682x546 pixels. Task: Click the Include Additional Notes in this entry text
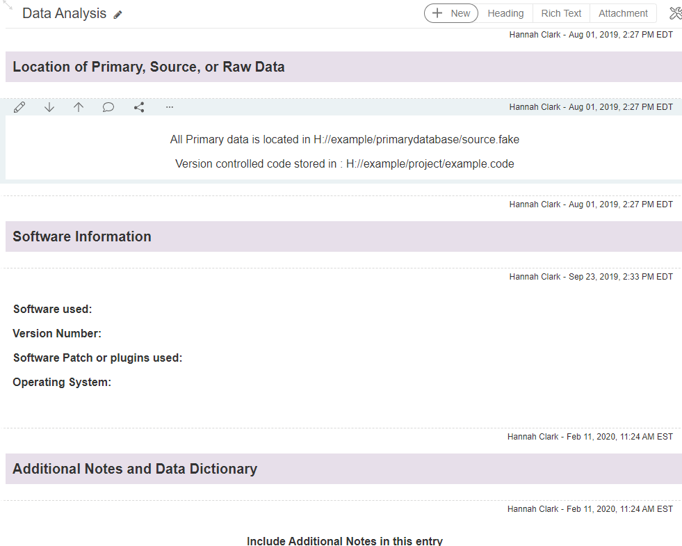344,540
